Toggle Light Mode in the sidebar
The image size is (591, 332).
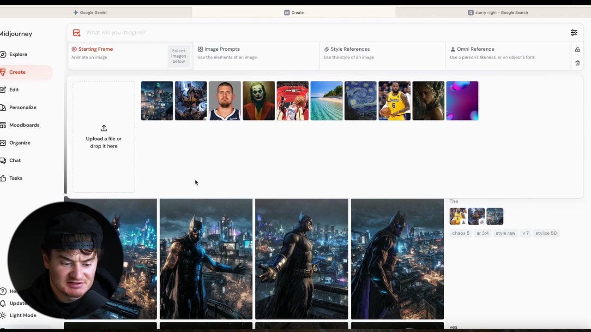23,315
